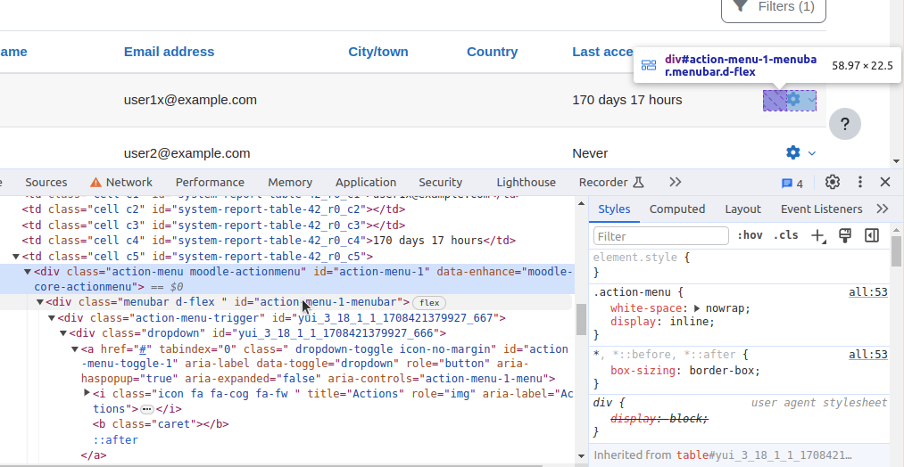Click the display: inline property value
This screenshot has width=904, height=467.
pyautogui.click(x=692, y=322)
